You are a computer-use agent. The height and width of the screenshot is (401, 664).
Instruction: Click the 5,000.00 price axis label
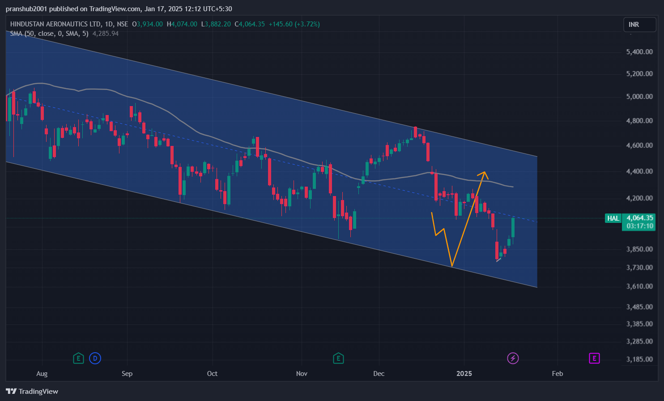(639, 97)
